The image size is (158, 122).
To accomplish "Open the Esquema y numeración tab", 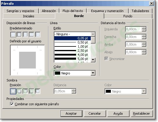I will point(107,11).
